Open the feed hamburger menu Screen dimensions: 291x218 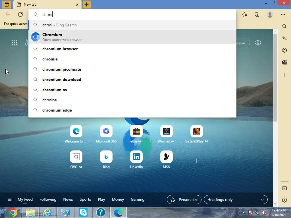point(10,200)
